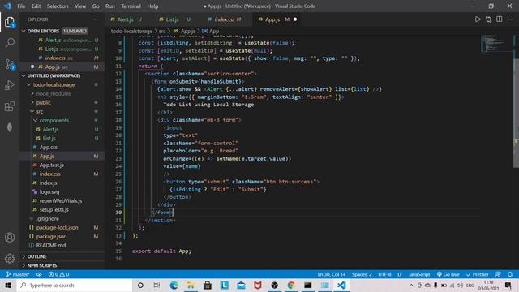Expand the public folder

coord(32,103)
